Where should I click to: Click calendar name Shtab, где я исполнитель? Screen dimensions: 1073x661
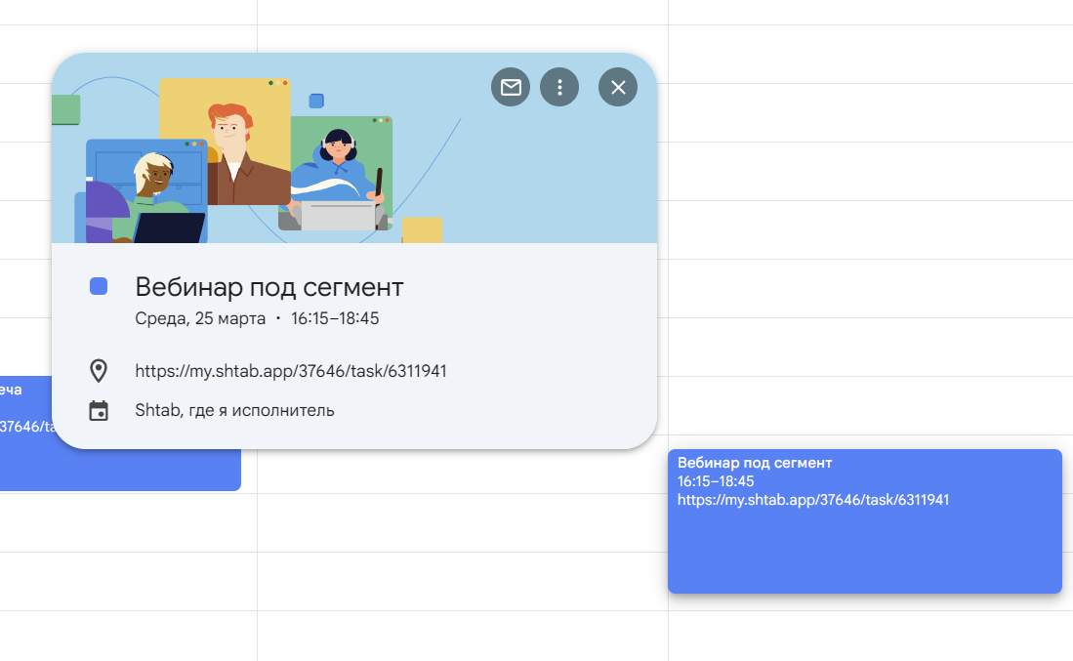(x=234, y=410)
